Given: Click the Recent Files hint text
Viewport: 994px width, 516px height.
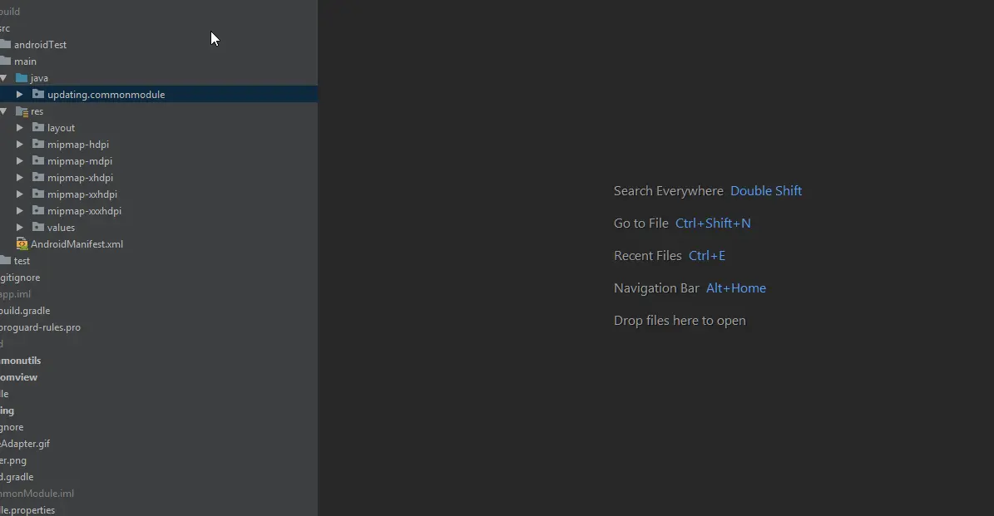Looking at the screenshot, I should coord(647,256).
